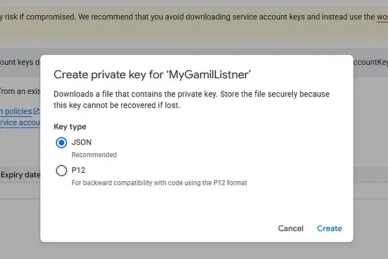
Task: Click the P12 backward compatibility description
Action: [x=159, y=182]
